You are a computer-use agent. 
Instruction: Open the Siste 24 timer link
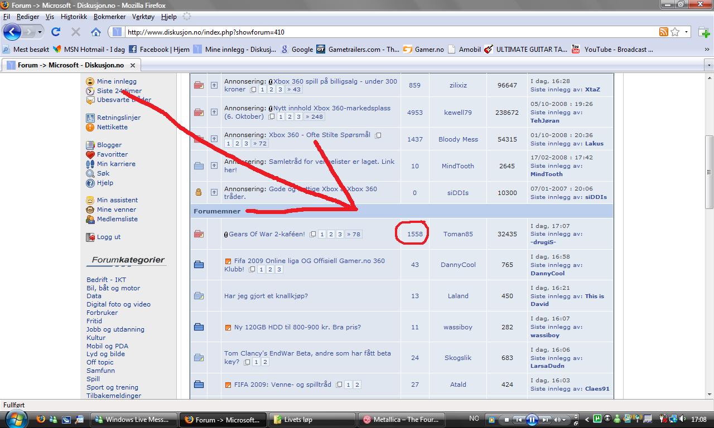pos(119,91)
